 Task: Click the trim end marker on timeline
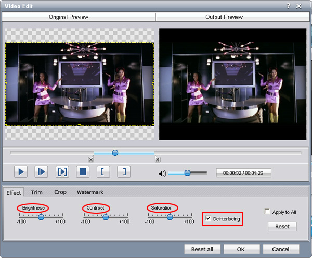(158, 159)
